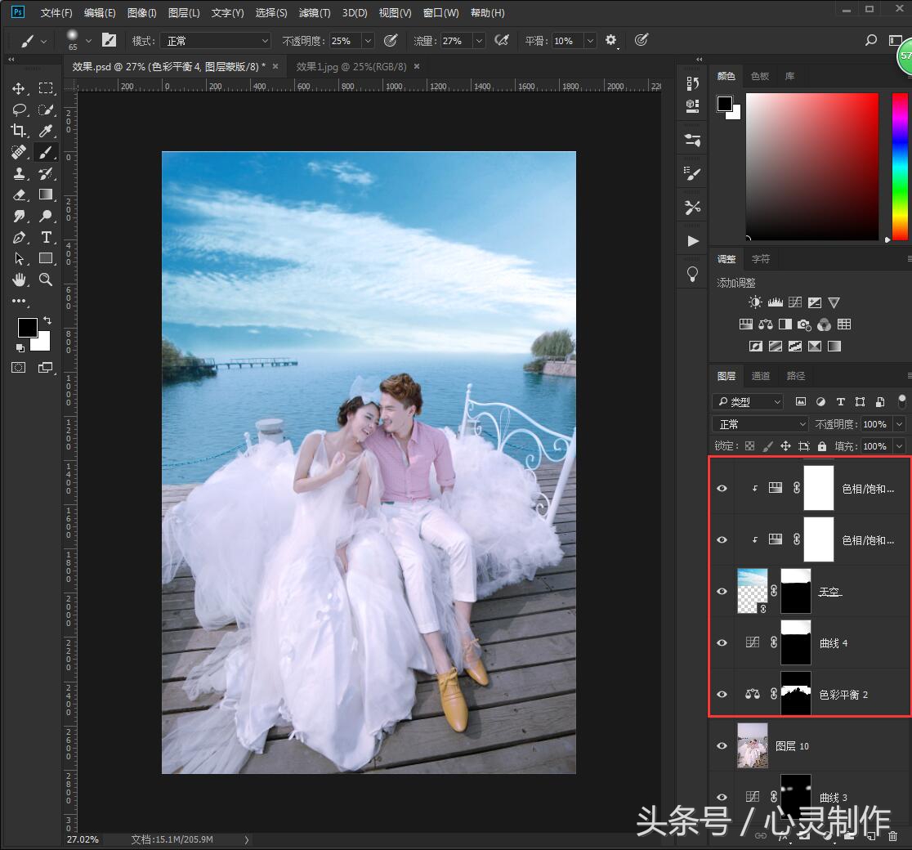
Task: Select the Brush tool in the toolbar
Action: click(x=46, y=152)
